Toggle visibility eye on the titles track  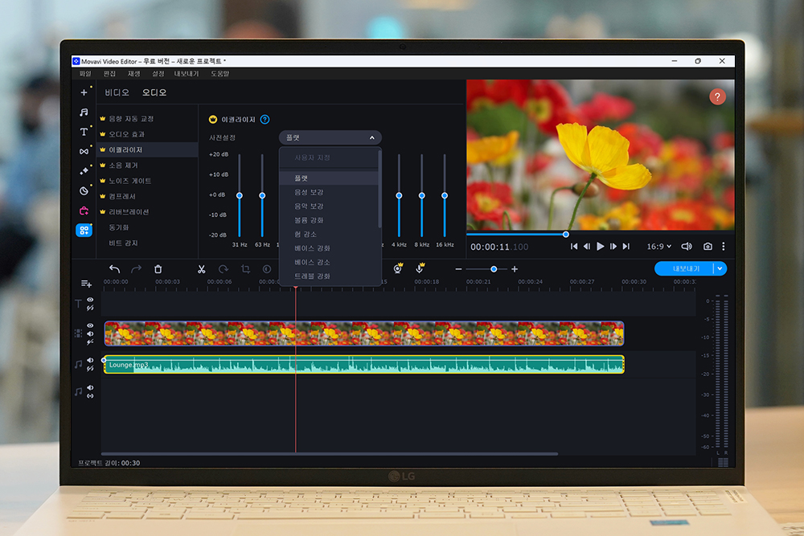[x=90, y=300]
